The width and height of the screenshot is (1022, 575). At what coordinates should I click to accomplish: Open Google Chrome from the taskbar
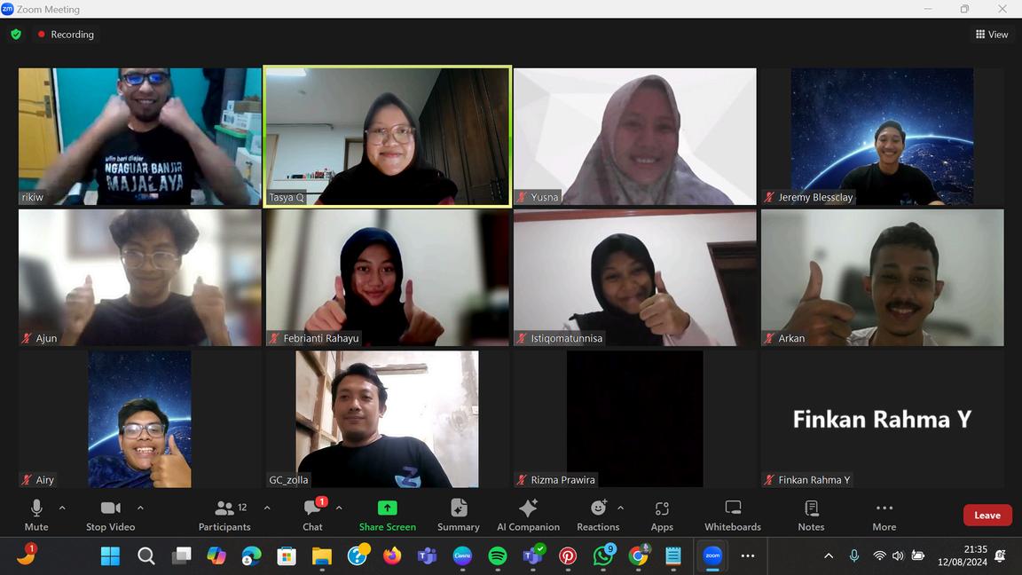(639, 556)
